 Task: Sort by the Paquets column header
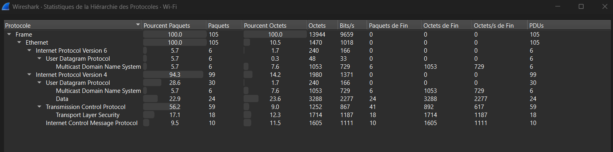[224, 25]
